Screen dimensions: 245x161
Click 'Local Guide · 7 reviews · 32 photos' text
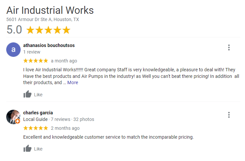(x=59, y=119)
